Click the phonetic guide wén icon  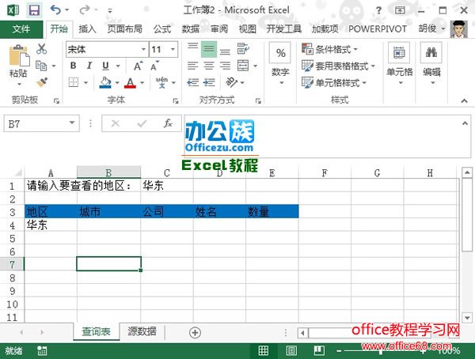tap(161, 82)
